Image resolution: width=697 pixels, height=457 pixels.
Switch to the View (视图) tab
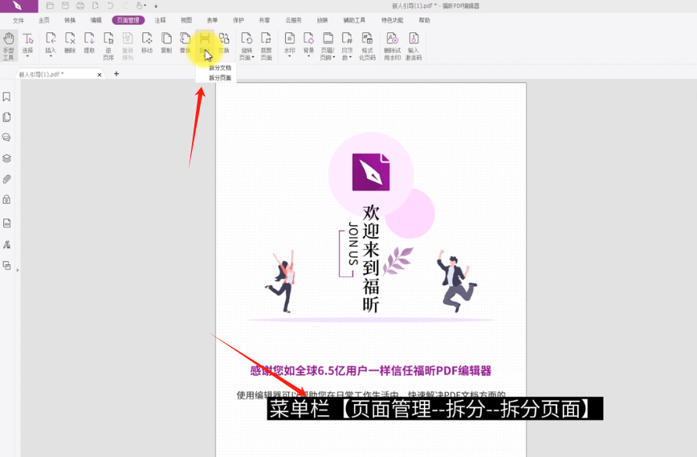[186, 20]
